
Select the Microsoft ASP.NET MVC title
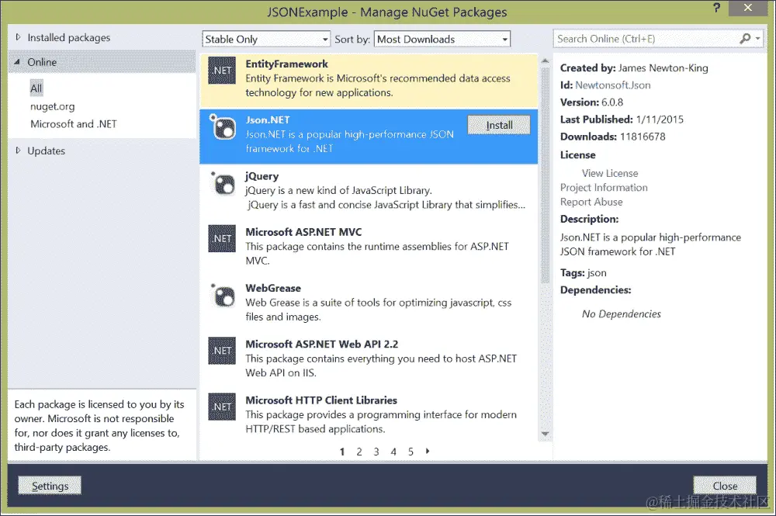(x=303, y=232)
